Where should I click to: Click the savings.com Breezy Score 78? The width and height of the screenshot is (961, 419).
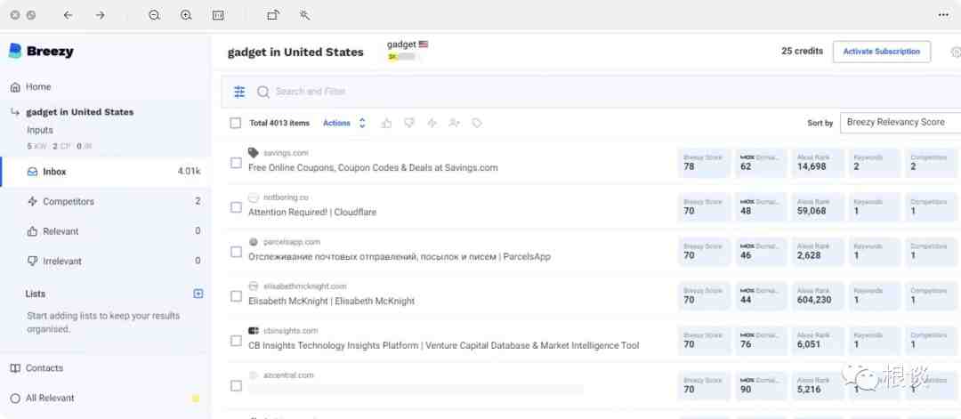(704, 162)
